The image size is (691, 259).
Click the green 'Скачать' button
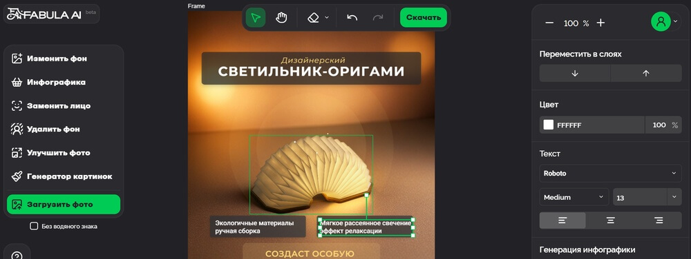[423, 17]
